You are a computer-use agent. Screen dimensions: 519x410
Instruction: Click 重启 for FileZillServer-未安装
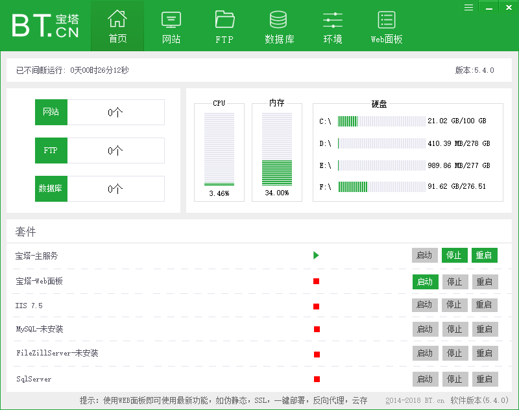(x=485, y=353)
